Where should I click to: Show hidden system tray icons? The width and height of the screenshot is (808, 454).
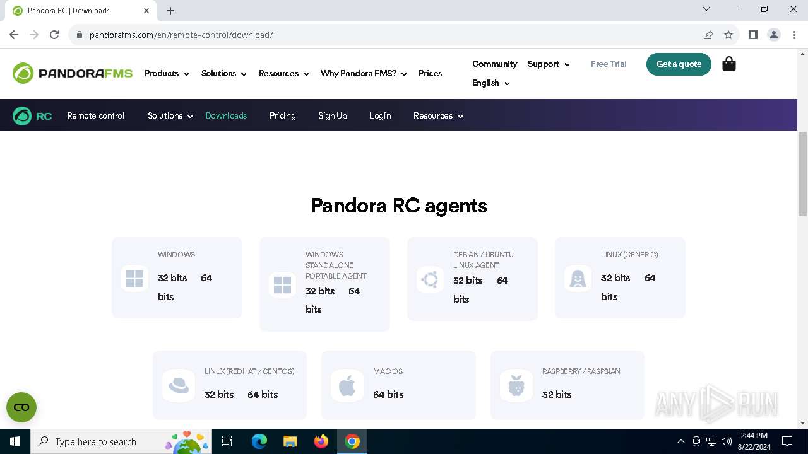click(680, 441)
